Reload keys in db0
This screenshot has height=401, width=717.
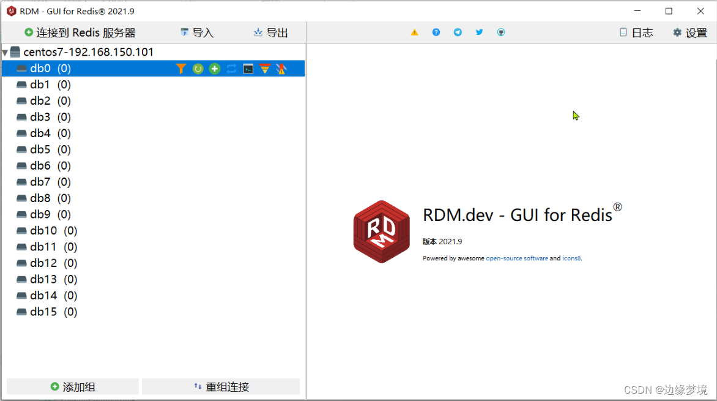click(198, 69)
